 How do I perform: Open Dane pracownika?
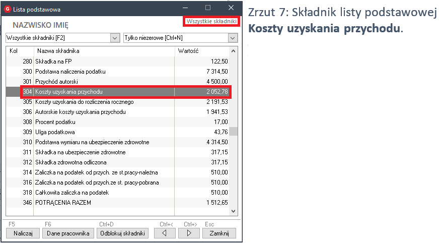click(68, 233)
